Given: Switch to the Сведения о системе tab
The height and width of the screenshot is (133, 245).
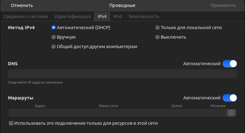Looking at the screenshot, I should [x=26, y=16].
